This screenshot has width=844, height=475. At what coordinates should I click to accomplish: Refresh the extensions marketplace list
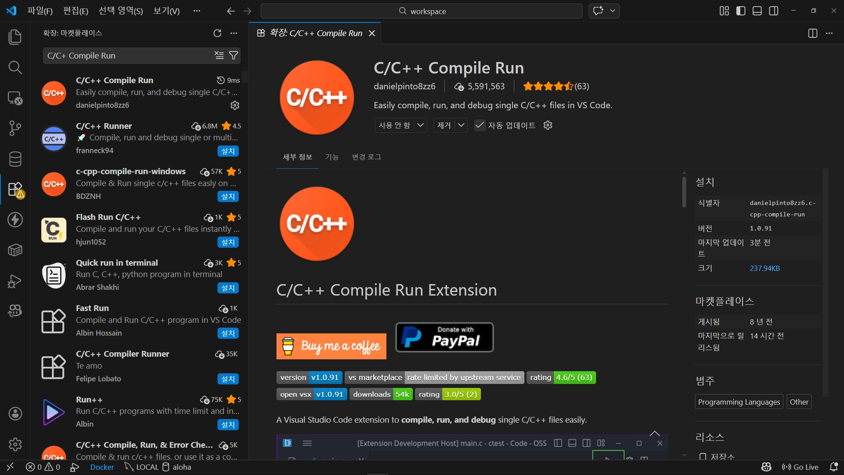[x=217, y=33]
